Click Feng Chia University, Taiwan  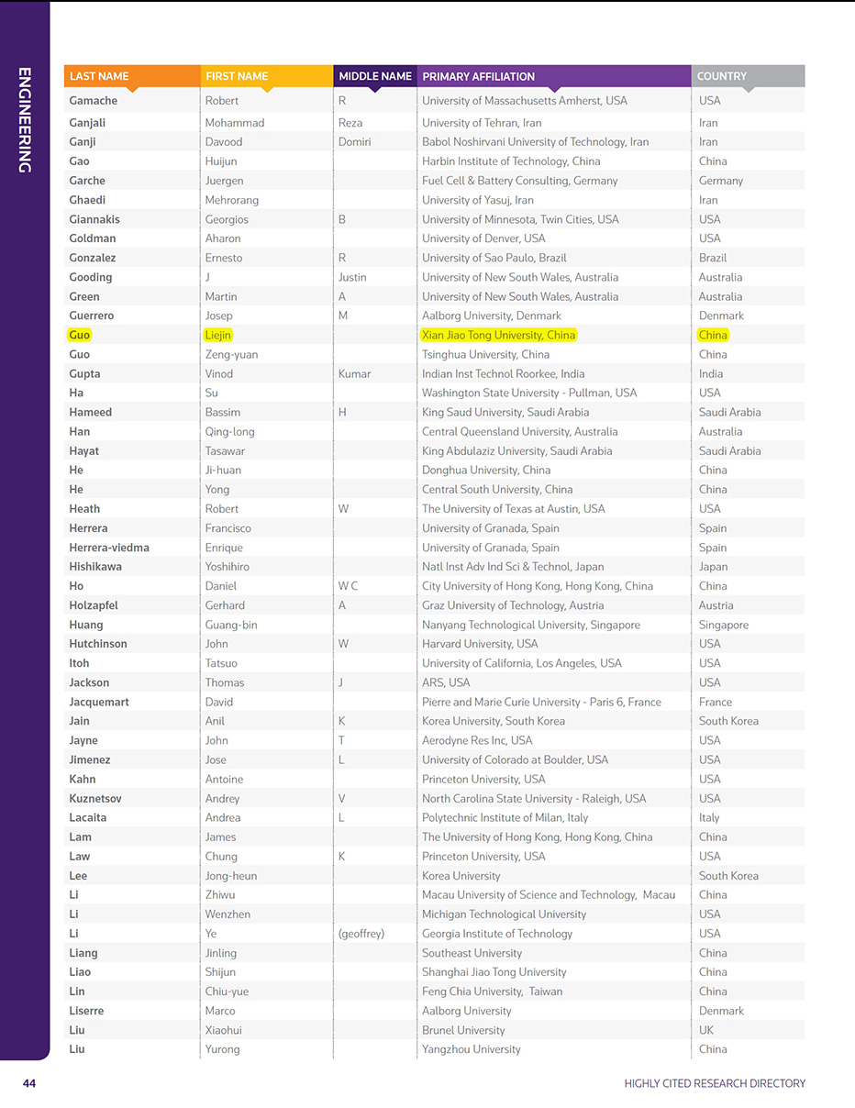click(493, 992)
